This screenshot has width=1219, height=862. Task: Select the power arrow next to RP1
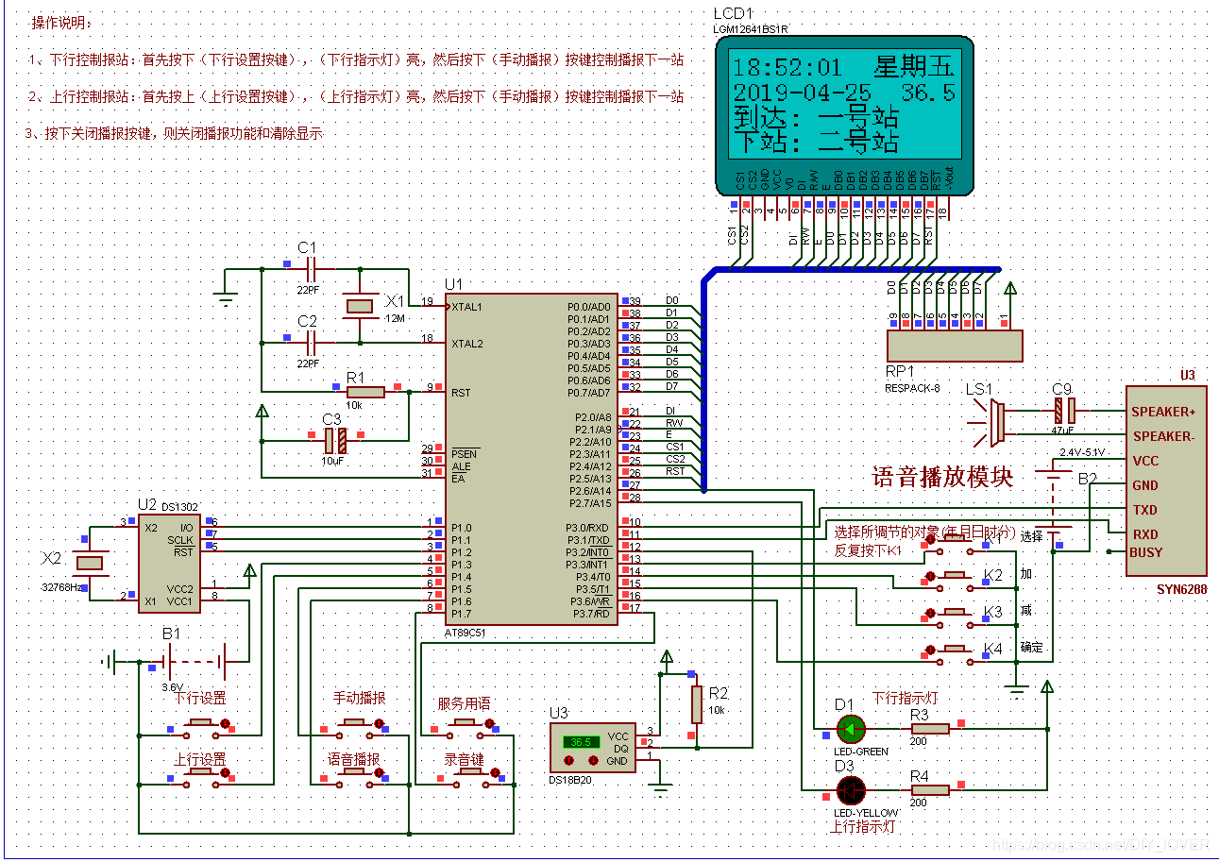tap(1010, 289)
